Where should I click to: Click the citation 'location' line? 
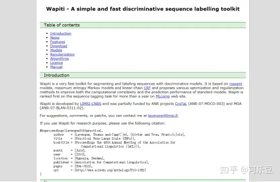point(79,158)
